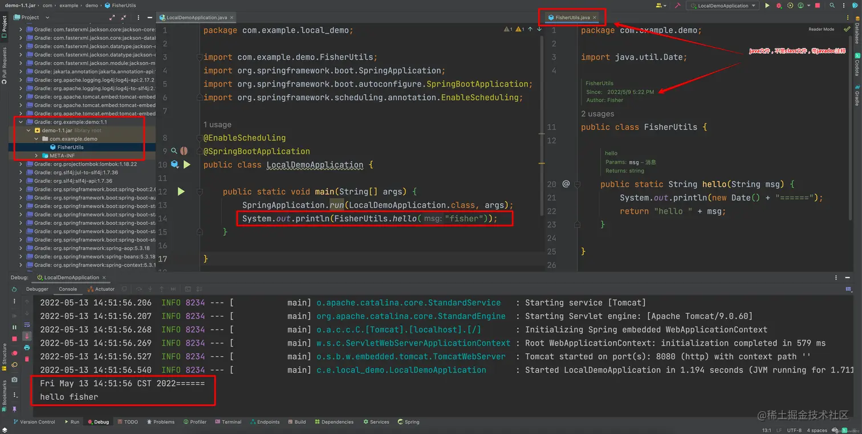Collapse the demo-1.1.jar library root node
Screen dimensions: 862x434
[29, 130]
